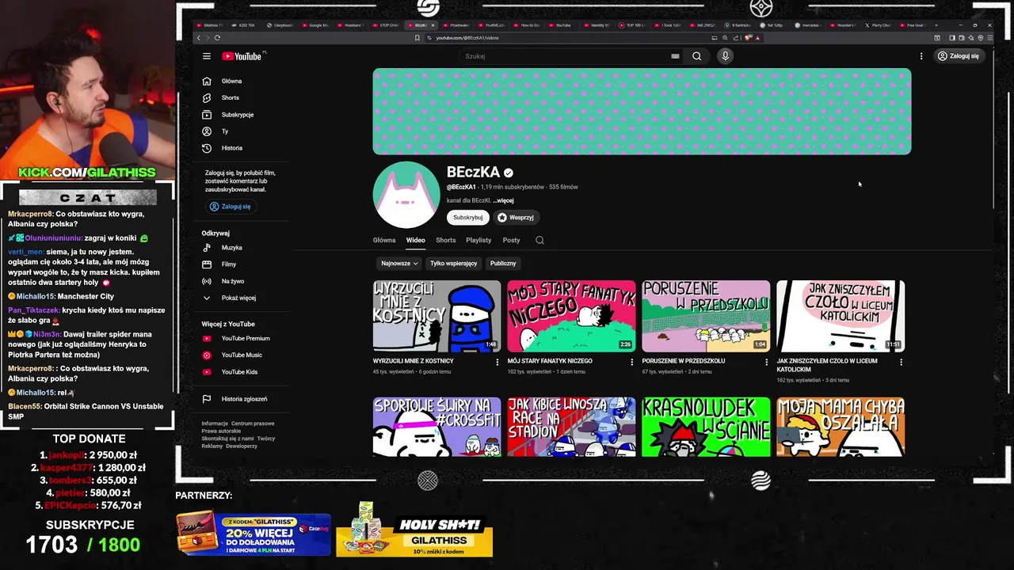This screenshot has width=1014, height=570.
Task: Click Zaloguj się in the sidebar
Action: point(231,207)
